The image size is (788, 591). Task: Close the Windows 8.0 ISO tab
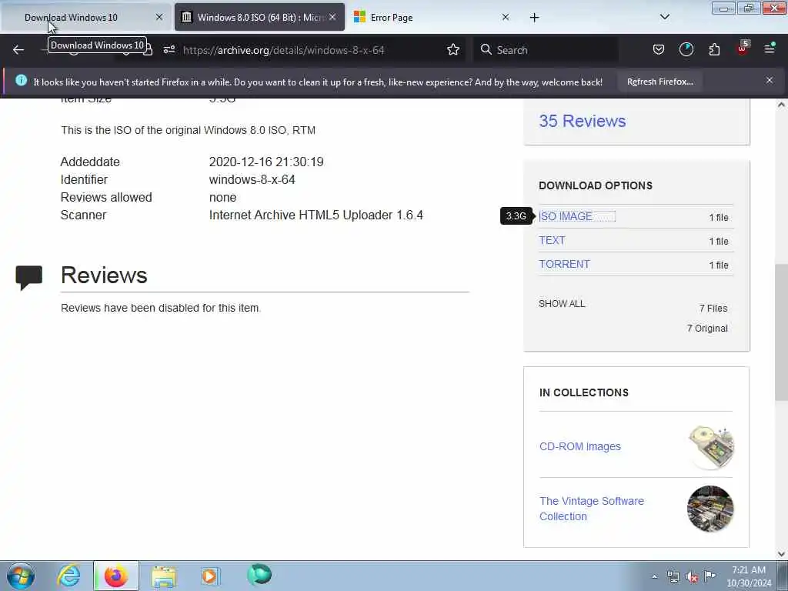332,17
